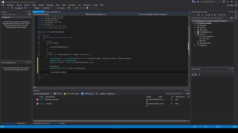Click the Visual Studio logo in the title bar
This screenshot has height=133, width=238.
pyautogui.click(x=3, y=2)
